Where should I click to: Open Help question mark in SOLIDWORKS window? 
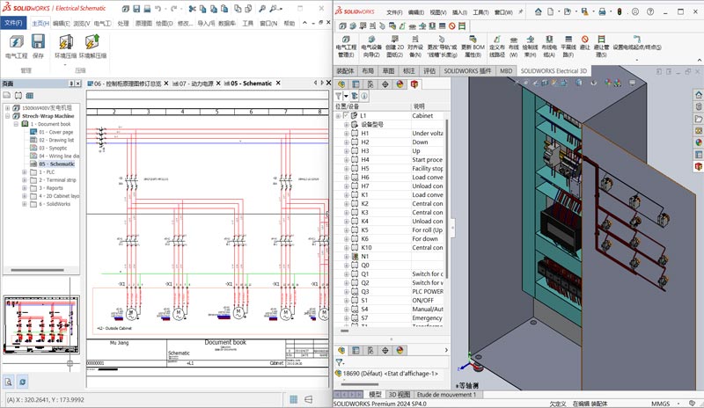click(650, 12)
